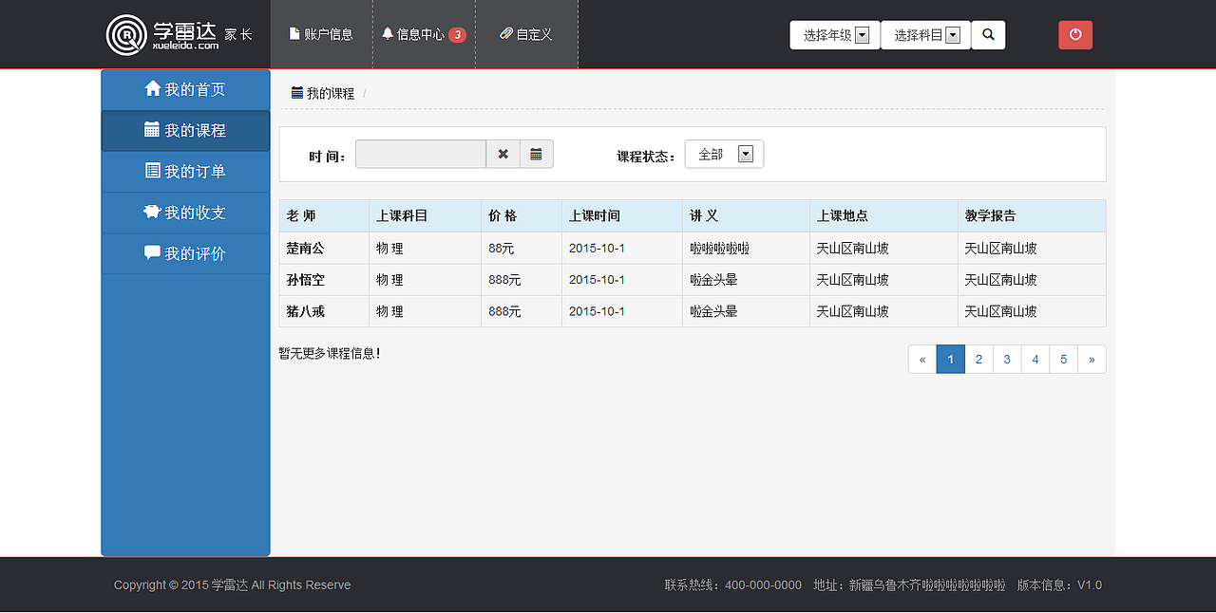Click the footer address text
1216x613 pixels.
(x=909, y=585)
